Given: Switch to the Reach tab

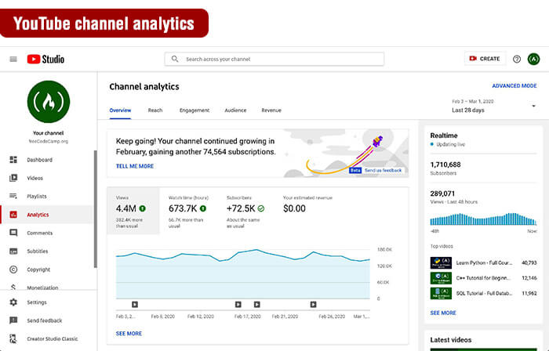Looking at the screenshot, I should pyautogui.click(x=155, y=110).
